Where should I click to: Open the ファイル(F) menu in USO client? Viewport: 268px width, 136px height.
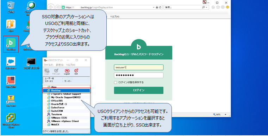pos(49,65)
